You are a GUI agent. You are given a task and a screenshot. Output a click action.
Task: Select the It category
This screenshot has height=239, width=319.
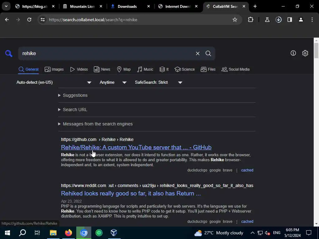point(164,69)
